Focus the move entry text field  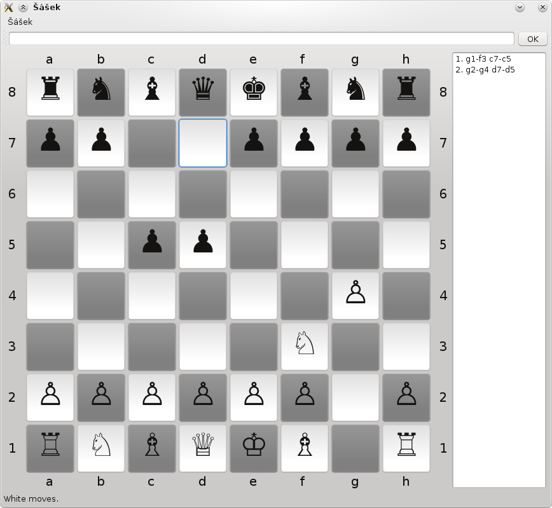[261, 39]
